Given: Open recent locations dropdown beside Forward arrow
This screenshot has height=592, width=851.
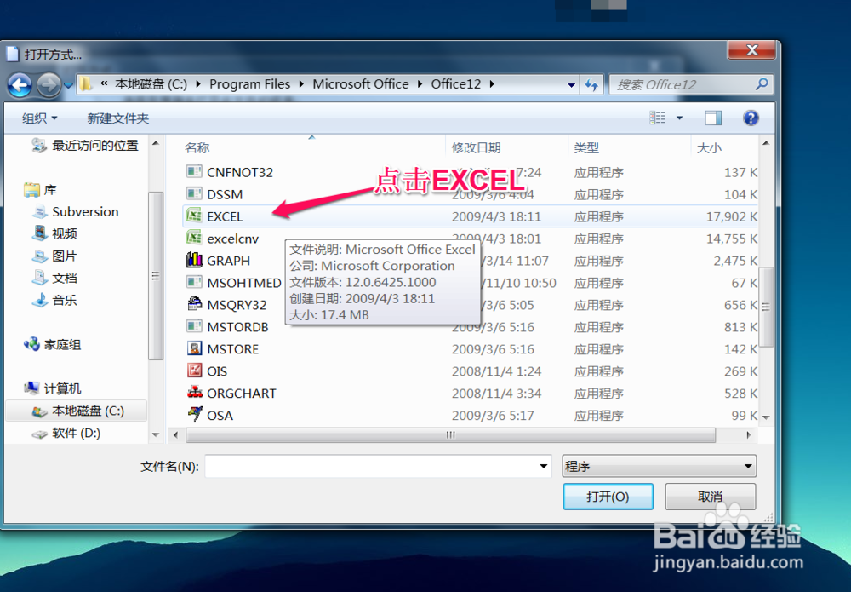Looking at the screenshot, I should [x=68, y=85].
